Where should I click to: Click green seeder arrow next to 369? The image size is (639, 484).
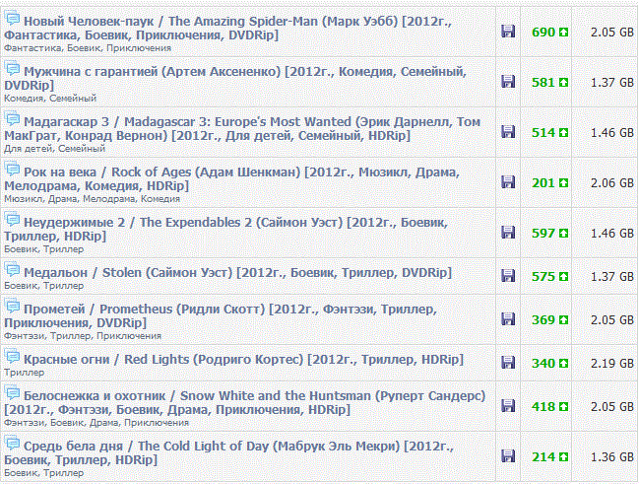(x=563, y=320)
